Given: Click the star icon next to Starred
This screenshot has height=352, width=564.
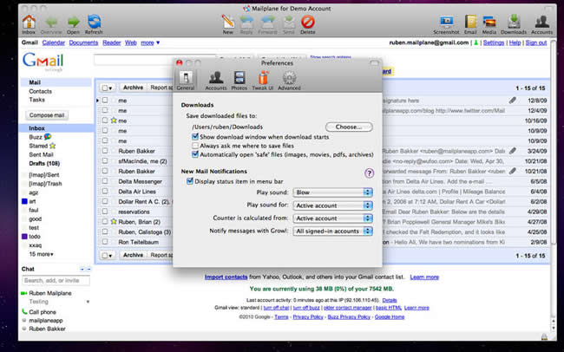Looking at the screenshot, I should (53, 146).
